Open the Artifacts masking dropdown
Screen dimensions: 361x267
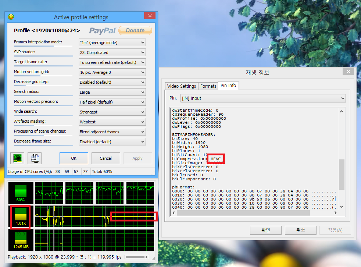coord(112,122)
